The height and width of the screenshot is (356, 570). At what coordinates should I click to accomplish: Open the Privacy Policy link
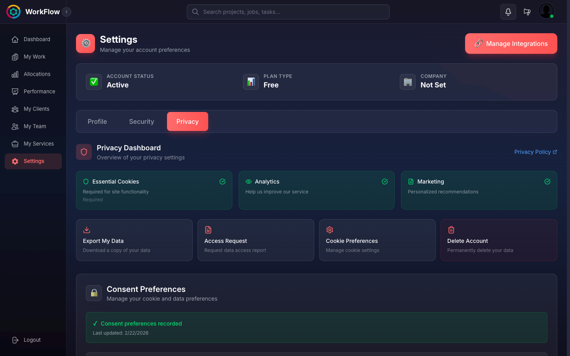[x=533, y=152]
